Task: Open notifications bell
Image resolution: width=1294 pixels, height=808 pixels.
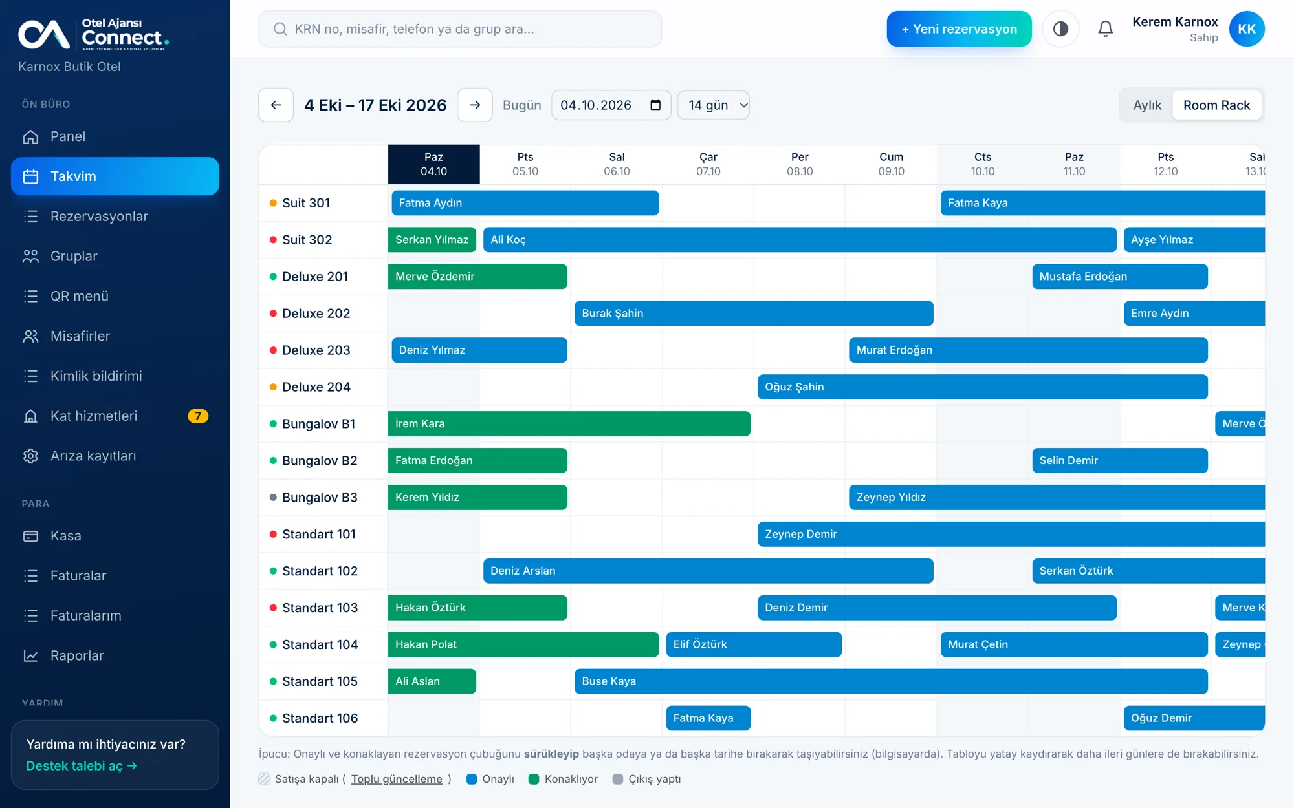Action: pos(1106,29)
